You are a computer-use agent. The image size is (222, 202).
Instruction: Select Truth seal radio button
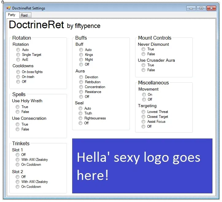click(80, 113)
